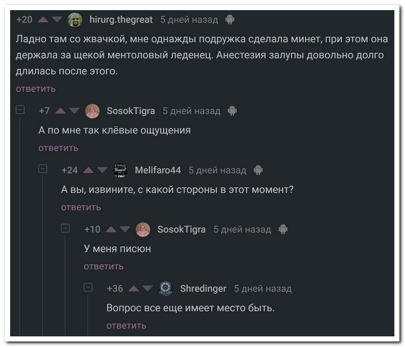Open Shredinger's profile via username
Image resolution: width=405 pixels, height=347 pixels.
(203, 288)
